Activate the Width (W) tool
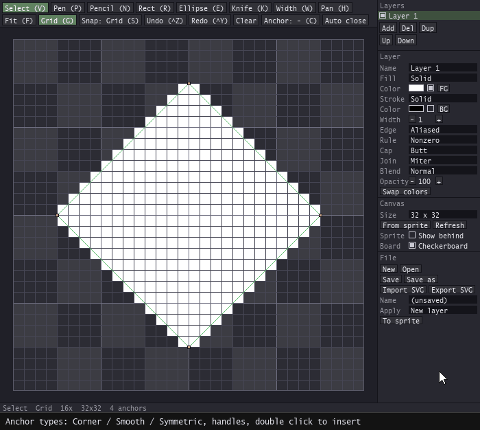Image resolution: width=480 pixels, height=430 pixels. pyautogui.click(x=294, y=8)
